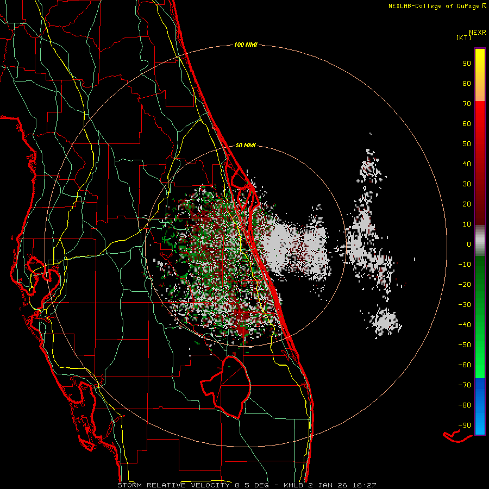489x489 pixels.
Task: Click the 50 value on the velocity scale
Action: pos(467,144)
